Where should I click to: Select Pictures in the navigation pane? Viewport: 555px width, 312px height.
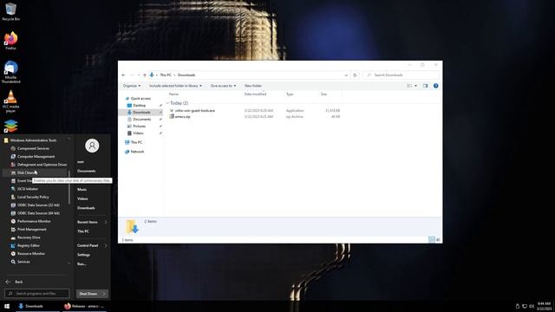pyautogui.click(x=139, y=127)
